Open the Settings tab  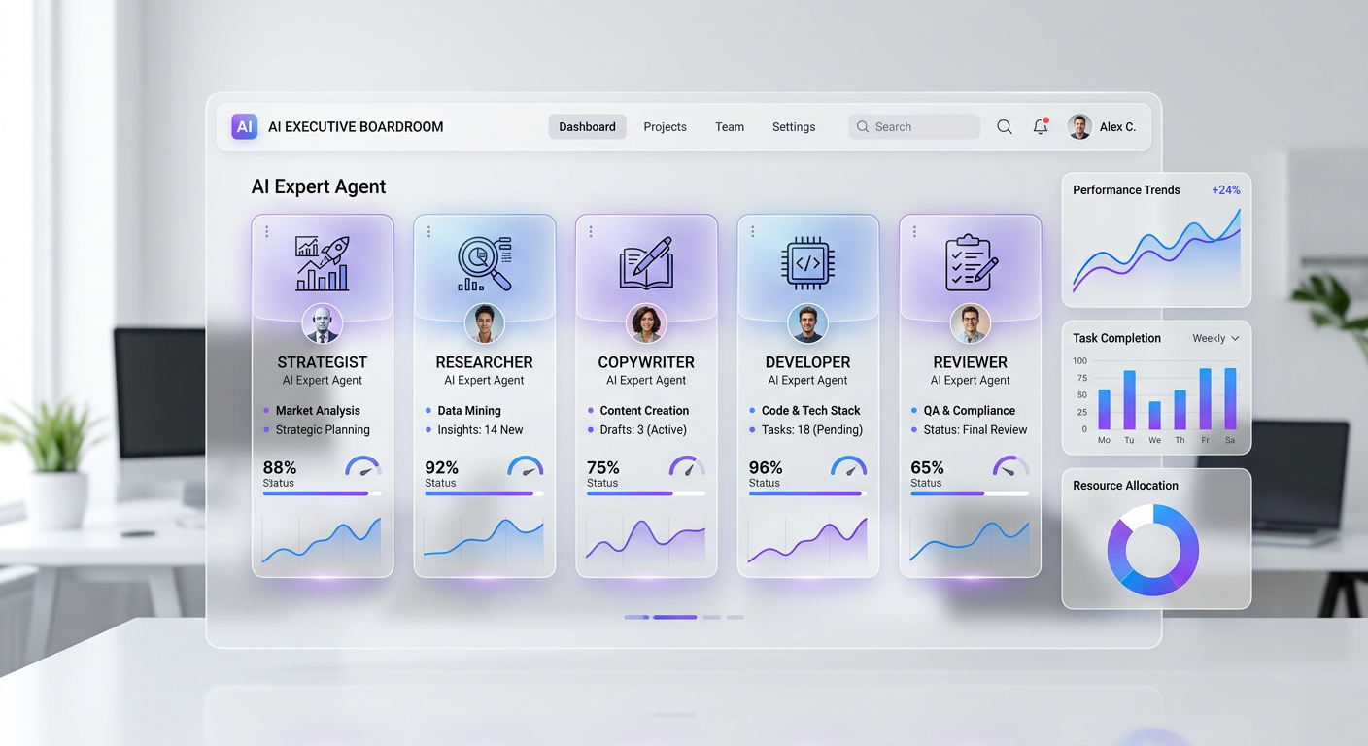pyautogui.click(x=794, y=127)
